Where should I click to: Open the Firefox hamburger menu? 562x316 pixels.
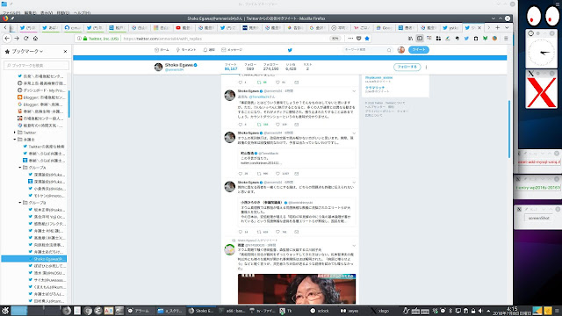click(x=506, y=39)
